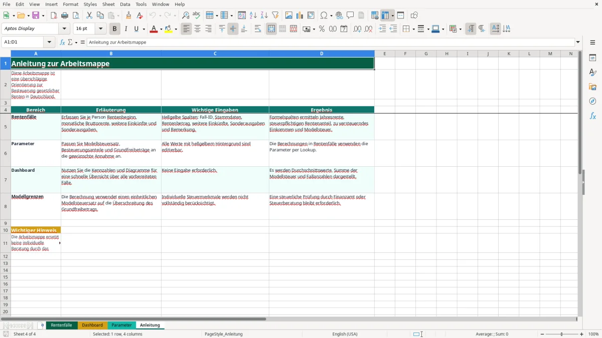Viewport: 602px width, 338px height.
Task: Click the formula input line
Action: (x=330, y=42)
